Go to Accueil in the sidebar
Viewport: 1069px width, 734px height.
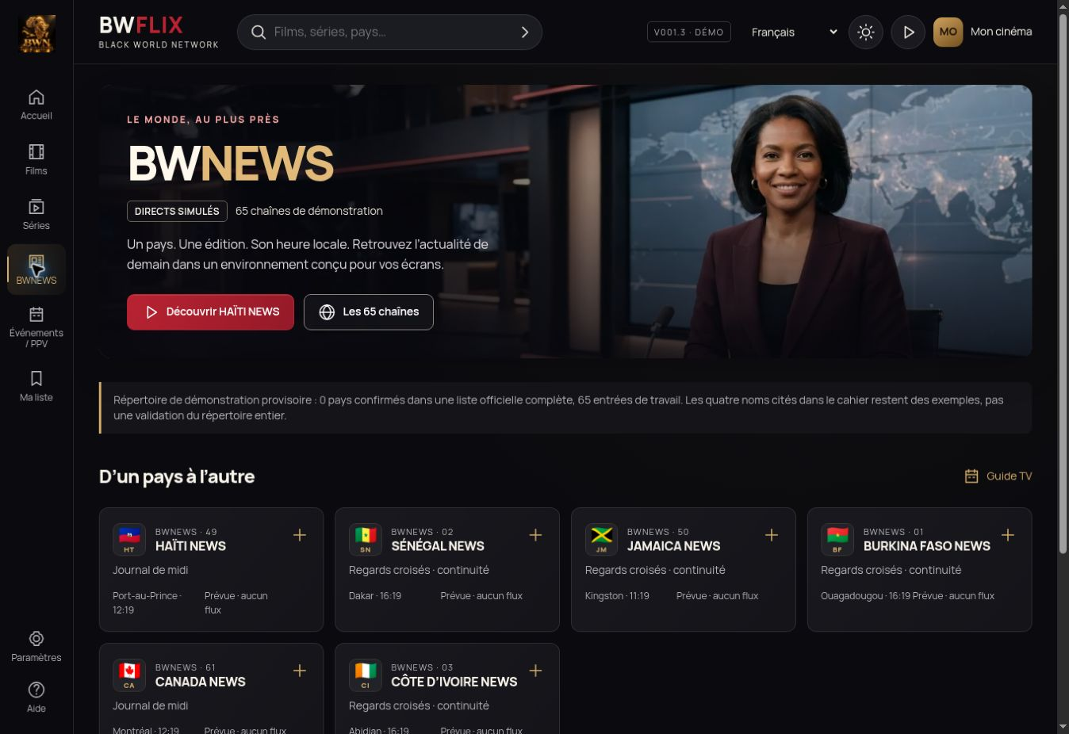tap(36, 105)
